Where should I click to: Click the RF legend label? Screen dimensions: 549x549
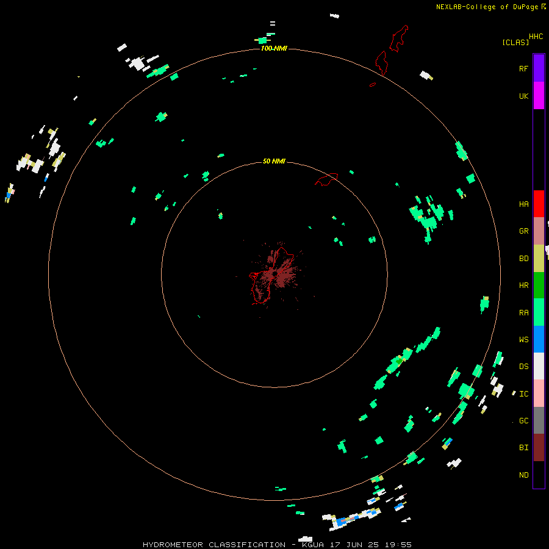click(523, 68)
